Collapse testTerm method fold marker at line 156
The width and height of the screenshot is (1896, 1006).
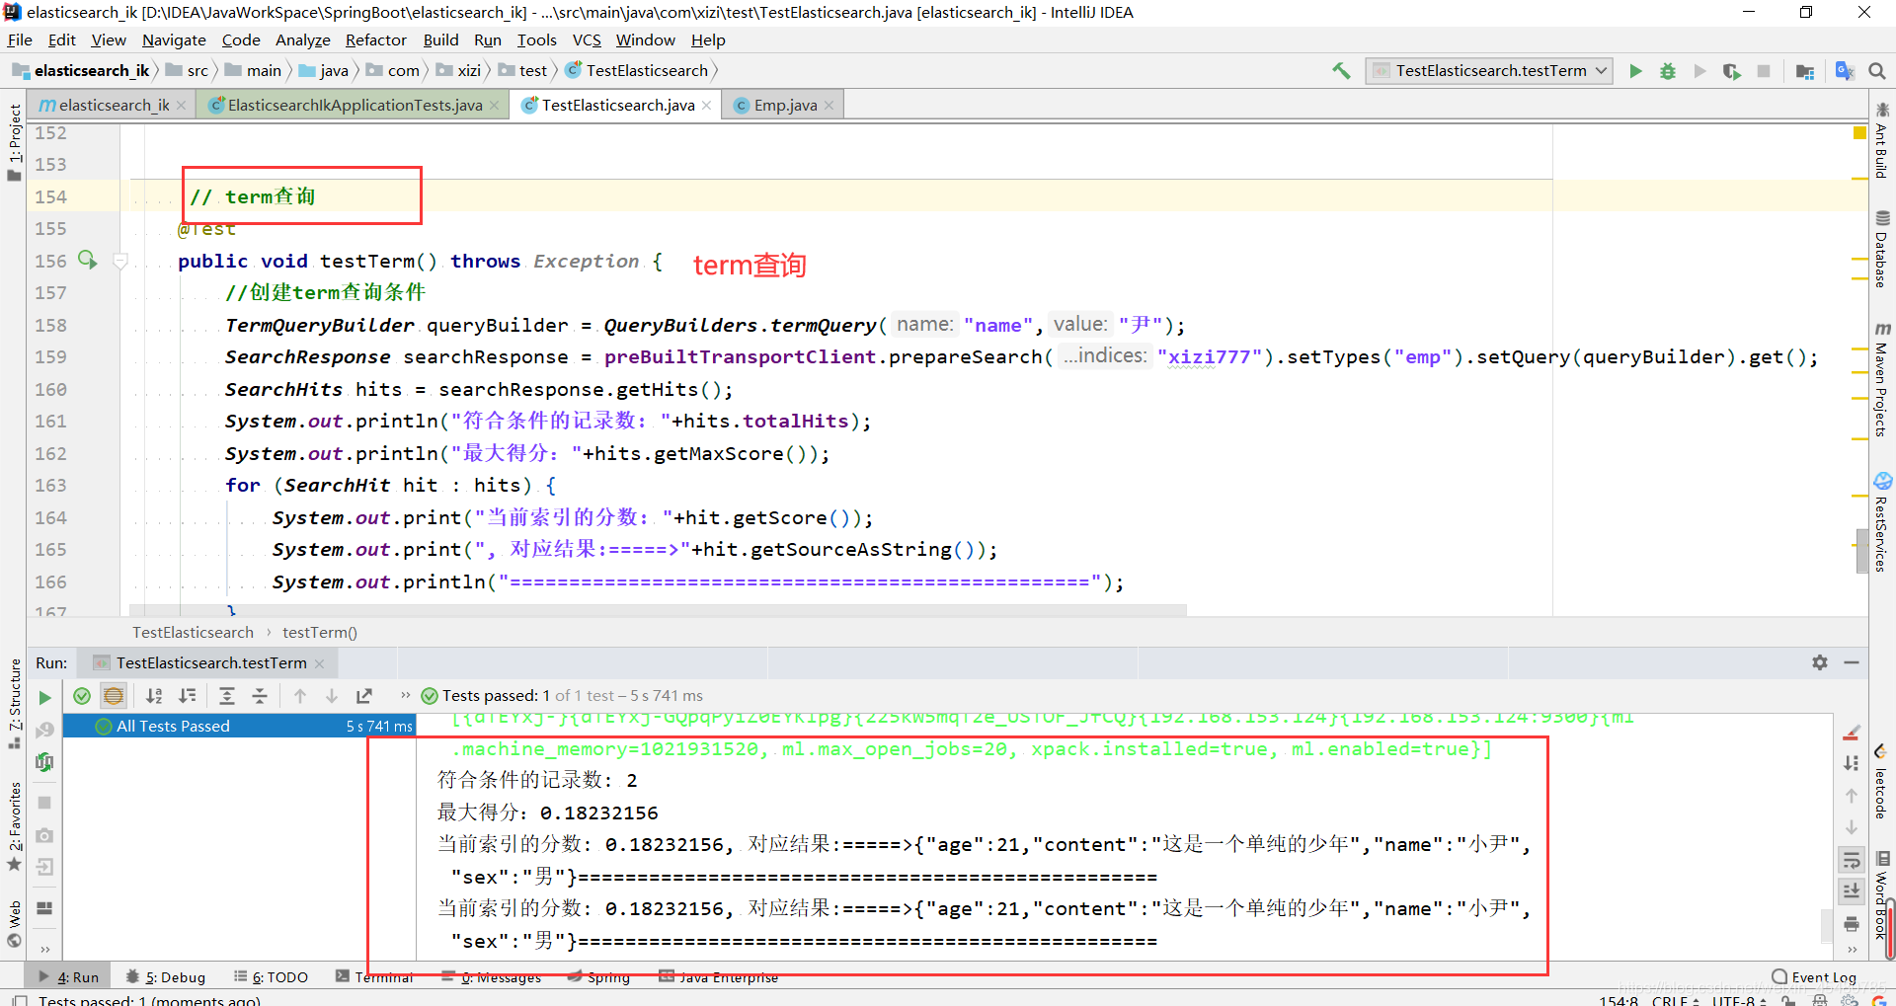[120, 261]
